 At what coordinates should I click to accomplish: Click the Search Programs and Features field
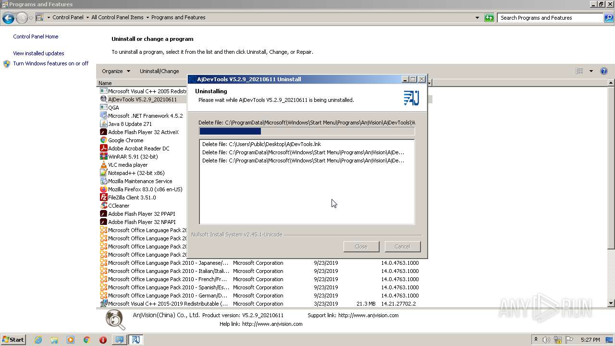pos(551,18)
